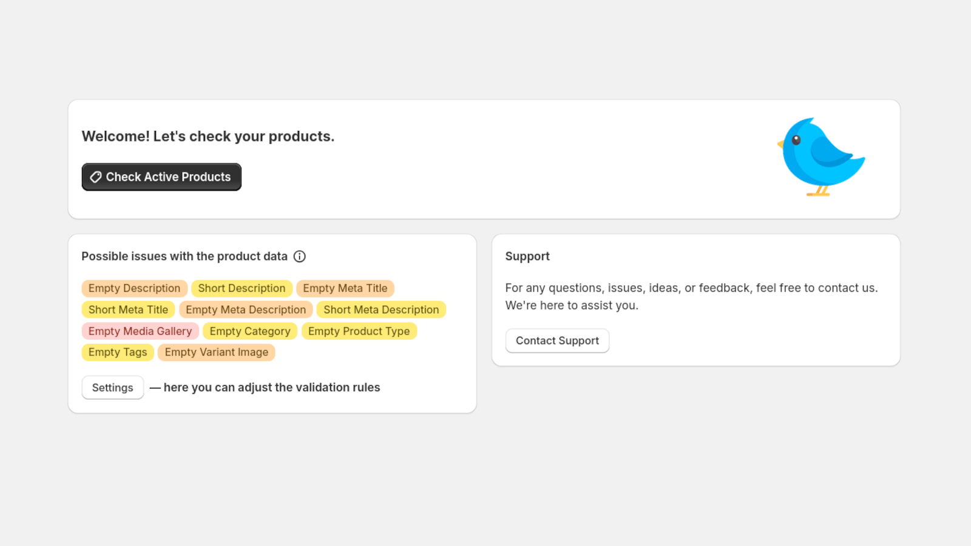
Task: Select the Empty Media Gallery badge
Action: (x=140, y=331)
